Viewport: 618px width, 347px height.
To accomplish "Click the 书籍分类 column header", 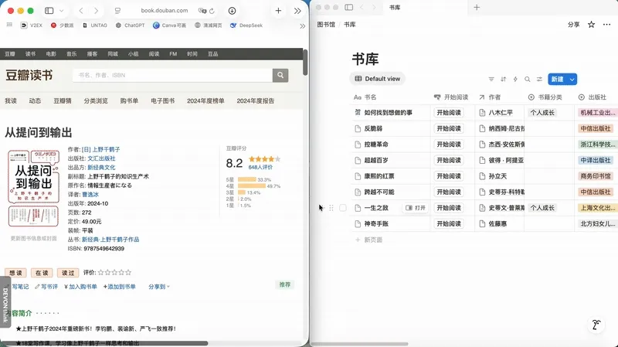I will (545, 97).
